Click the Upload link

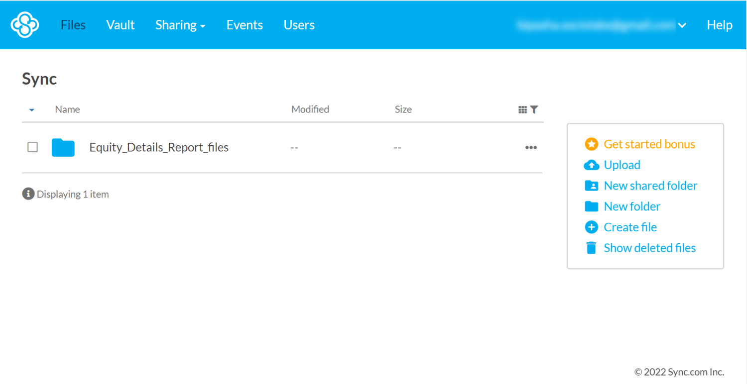pyautogui.click(x=622, y=165)
